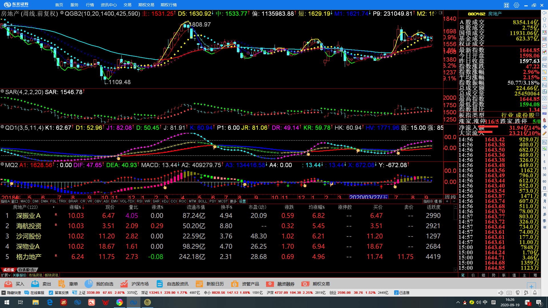Toggle the QGB2 indicator circle marker
This screenshot has height=308, width=548.
click(62, 13)
